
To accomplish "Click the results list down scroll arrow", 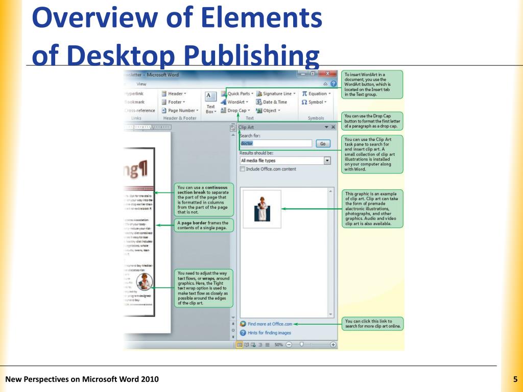I will (x=330, y=314).
